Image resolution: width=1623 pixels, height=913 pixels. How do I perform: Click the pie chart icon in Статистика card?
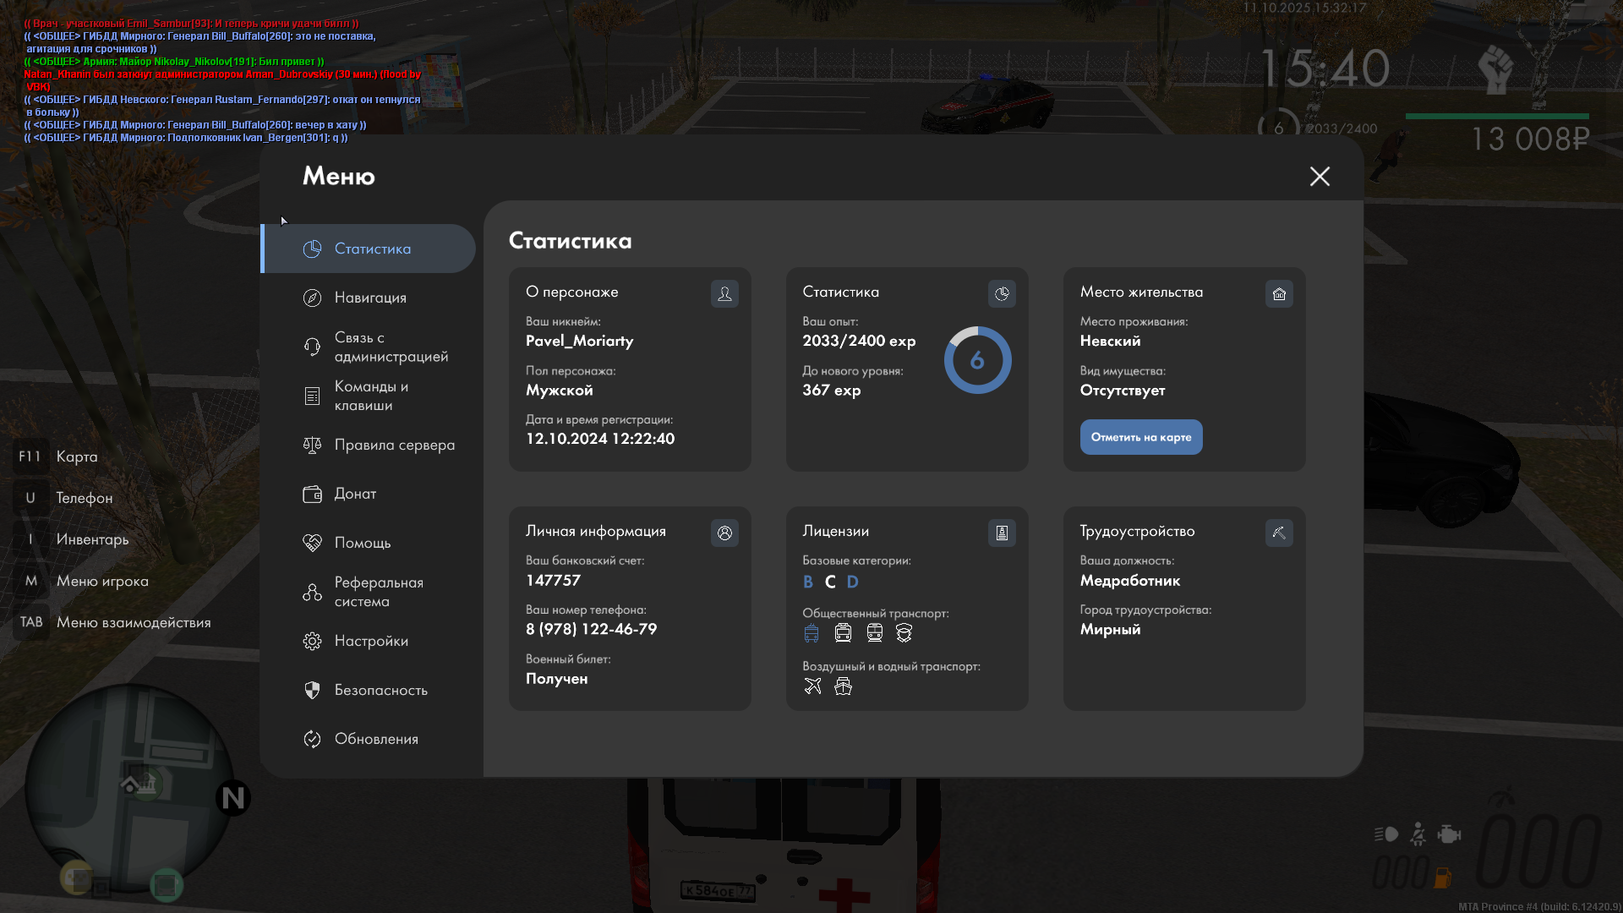coord(1002,293)
